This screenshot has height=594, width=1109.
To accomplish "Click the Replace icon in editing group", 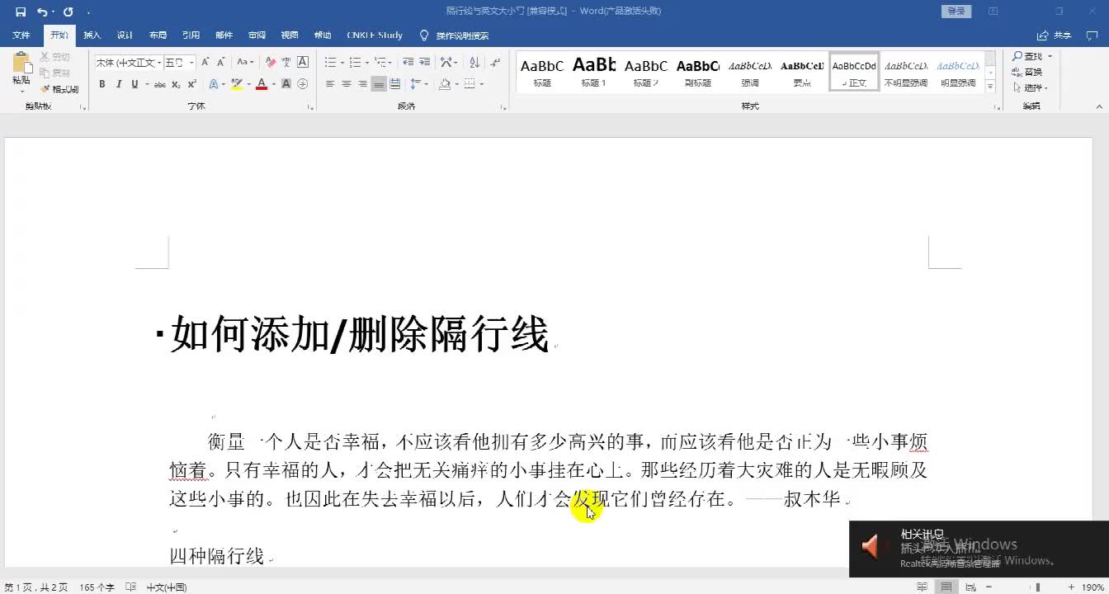I will point(1018,72).
